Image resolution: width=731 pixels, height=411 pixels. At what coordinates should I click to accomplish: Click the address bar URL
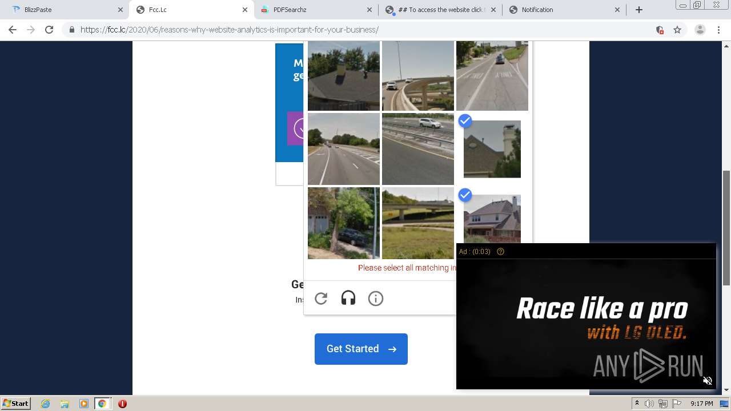click(230, 30)
